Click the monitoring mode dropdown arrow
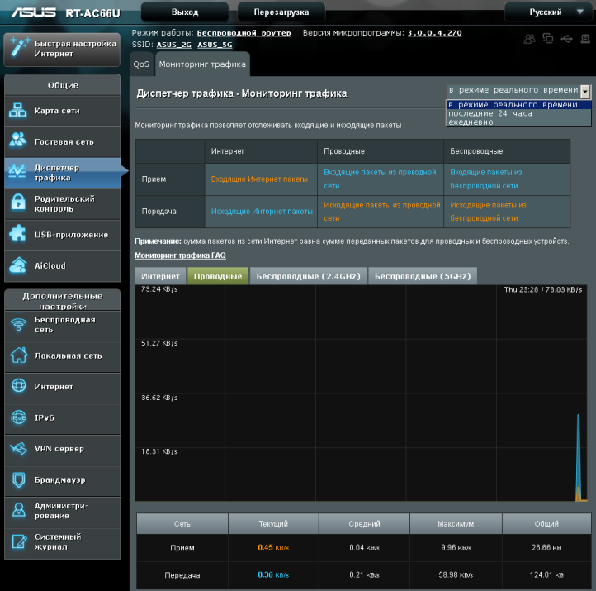Image resolution: width=596 pixels, height=591 pixels. pos(586,91)
